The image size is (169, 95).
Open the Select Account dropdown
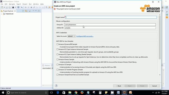point(71,36)
